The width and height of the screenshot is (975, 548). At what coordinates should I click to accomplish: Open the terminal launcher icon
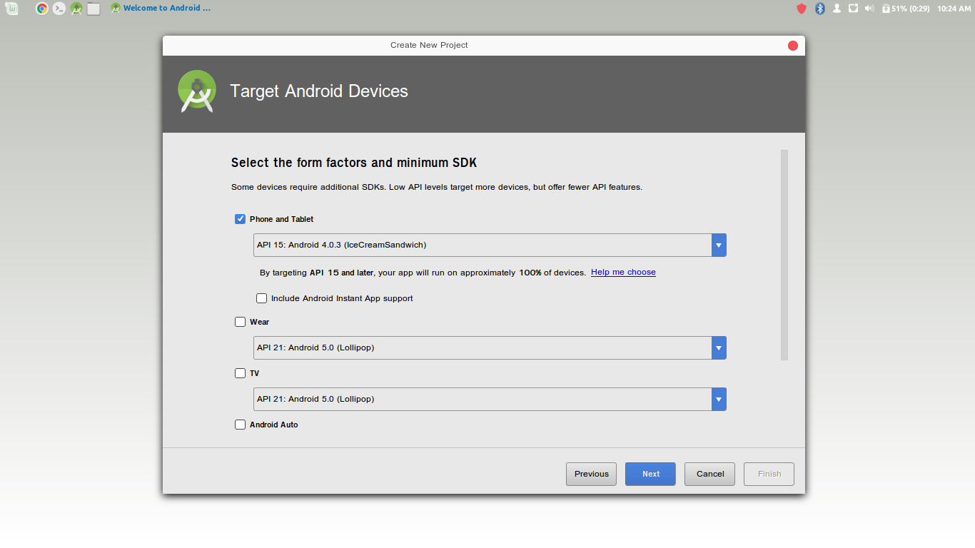tap(59, 9)
